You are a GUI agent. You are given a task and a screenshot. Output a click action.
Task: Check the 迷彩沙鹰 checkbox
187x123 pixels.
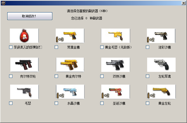(148, 47)
